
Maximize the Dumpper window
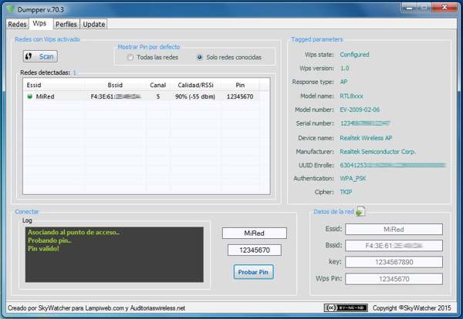point(424,8)
